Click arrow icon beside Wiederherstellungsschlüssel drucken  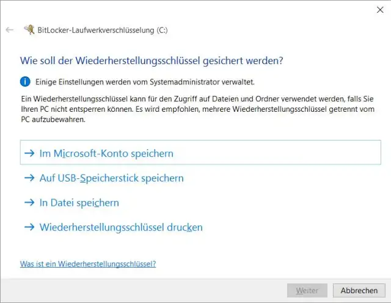(x=29, y=227)
